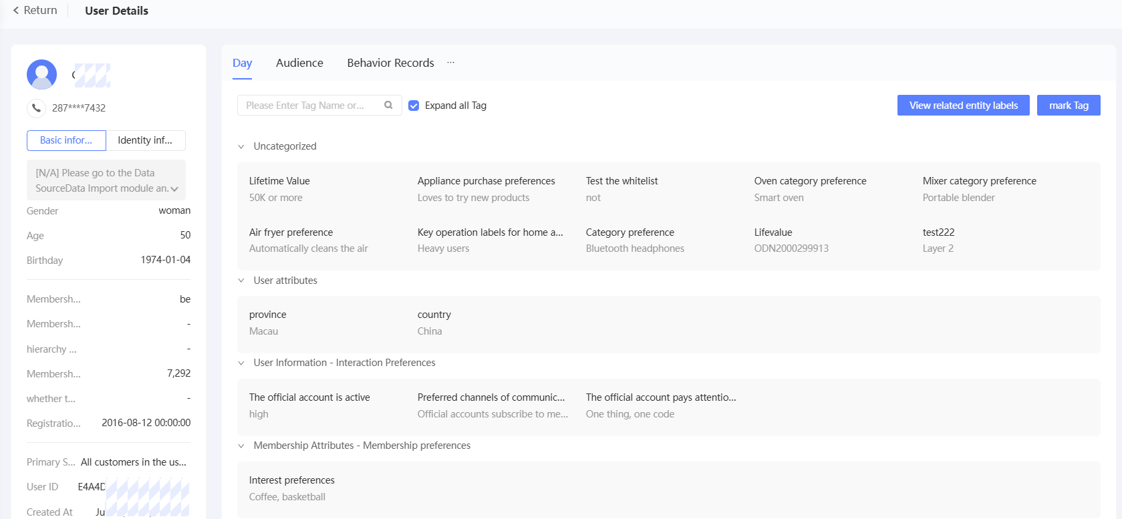
Task: Toggle the Expand all Tag checkbox
Action: tap(414, 106)
